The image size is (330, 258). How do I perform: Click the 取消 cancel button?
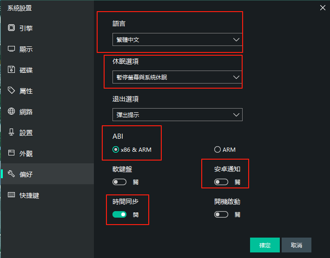pos(297,245)
